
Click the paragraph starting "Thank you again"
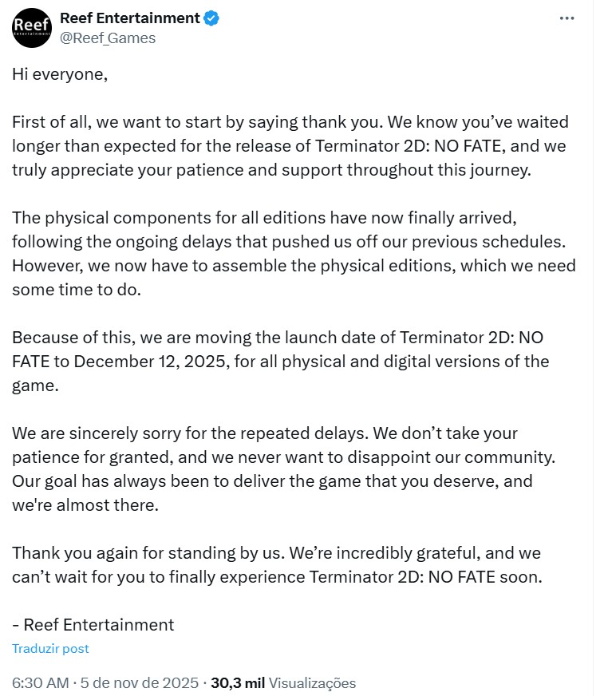pyautogui.click(x=277, y=564)
